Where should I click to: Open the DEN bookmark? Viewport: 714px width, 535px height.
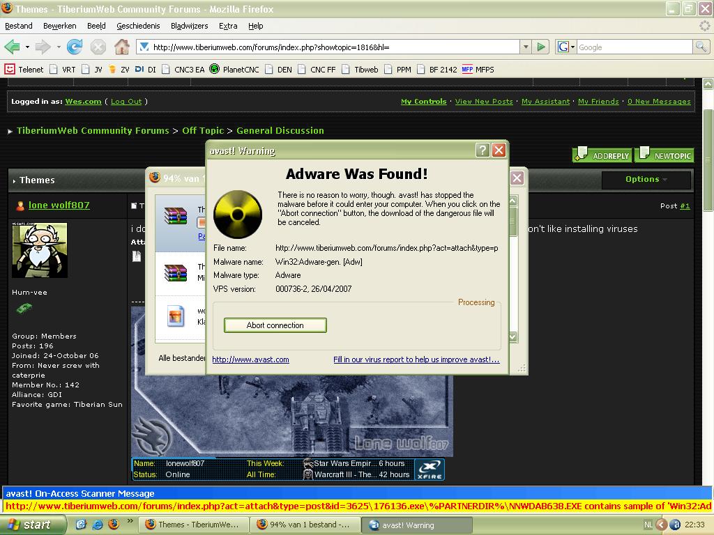pyautogui.click(x=279, y=70)
